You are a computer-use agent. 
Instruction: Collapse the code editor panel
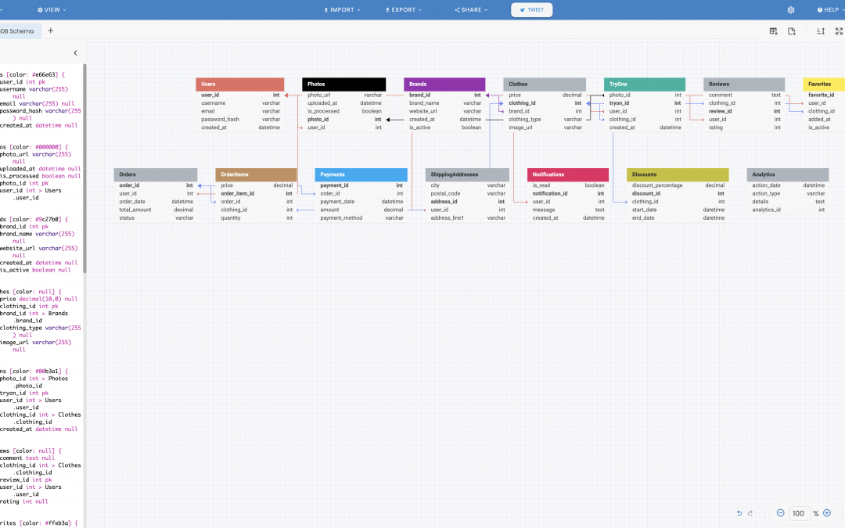75,53
